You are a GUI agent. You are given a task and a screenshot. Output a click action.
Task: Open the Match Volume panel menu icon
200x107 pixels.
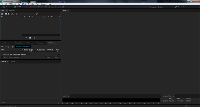pyautogui.click(x=59, y=43)
